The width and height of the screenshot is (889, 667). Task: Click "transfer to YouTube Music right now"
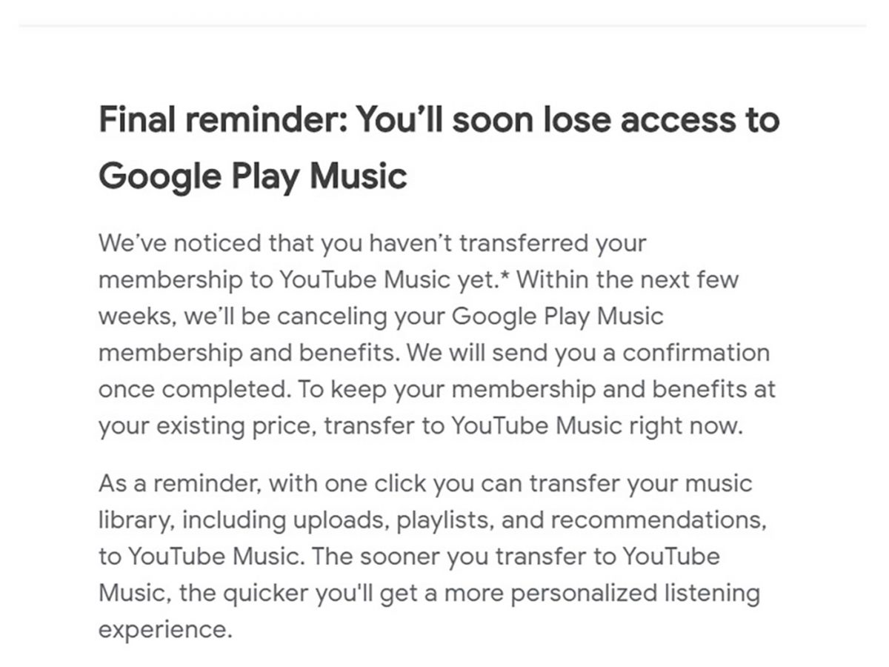531,426
